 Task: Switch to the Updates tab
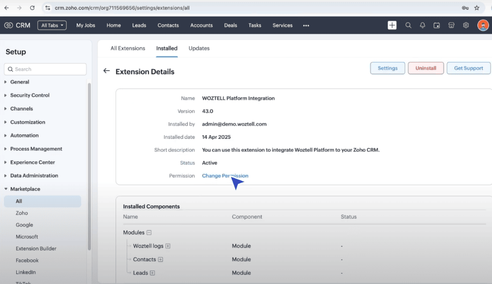199,48
